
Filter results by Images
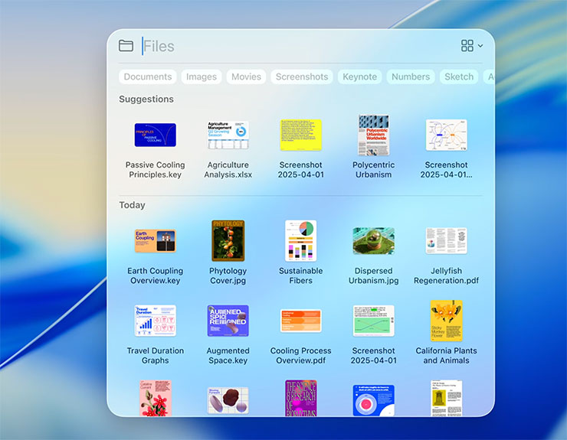point(202,77)
